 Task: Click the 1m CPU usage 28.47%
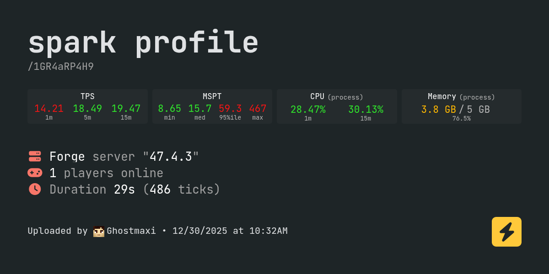(x=308, y=110)
